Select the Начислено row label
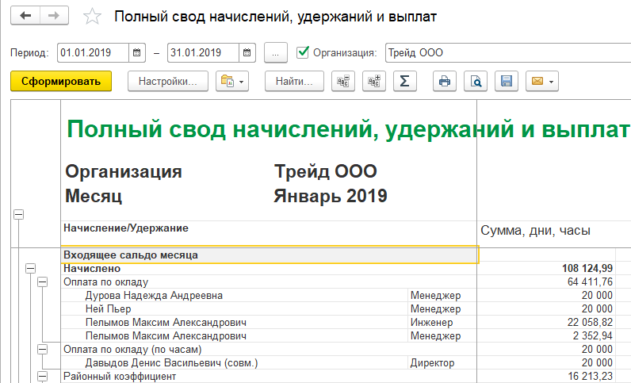 pos(92,269)
